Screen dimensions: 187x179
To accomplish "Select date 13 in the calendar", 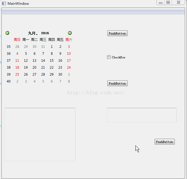I will pos(34,61).
